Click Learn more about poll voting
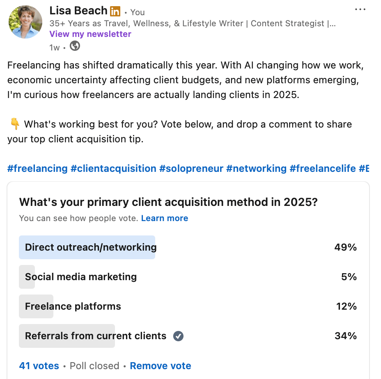 [164, 218]
